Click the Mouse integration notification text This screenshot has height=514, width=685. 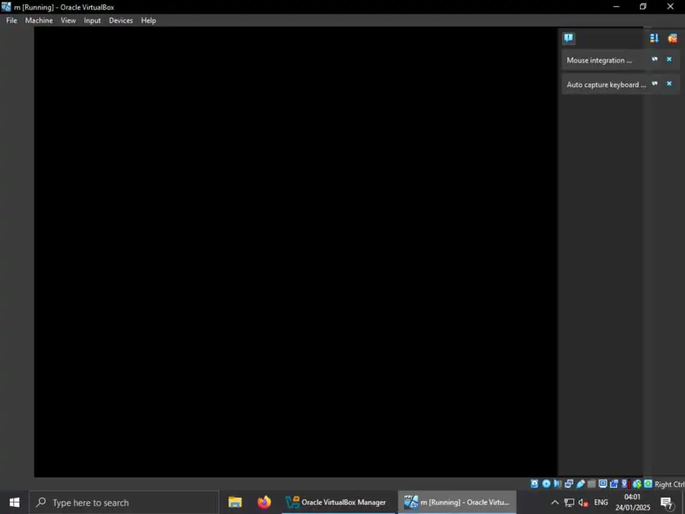tap(599, 60)
